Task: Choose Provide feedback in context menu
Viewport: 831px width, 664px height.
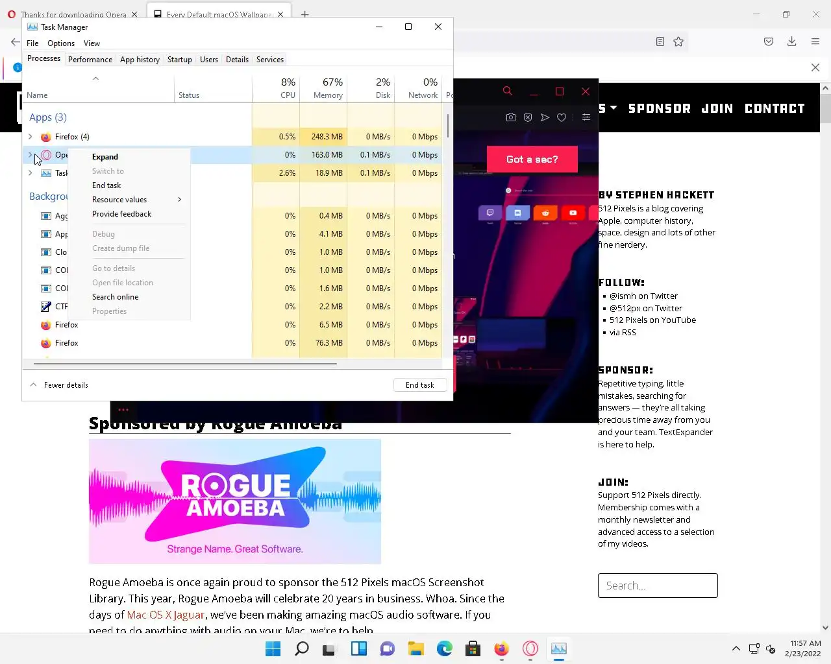Action: click(129, 214)
